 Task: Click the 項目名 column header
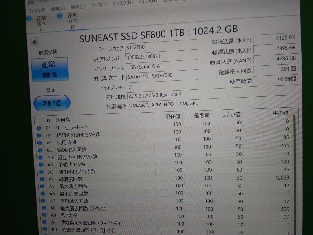[63, 120]
